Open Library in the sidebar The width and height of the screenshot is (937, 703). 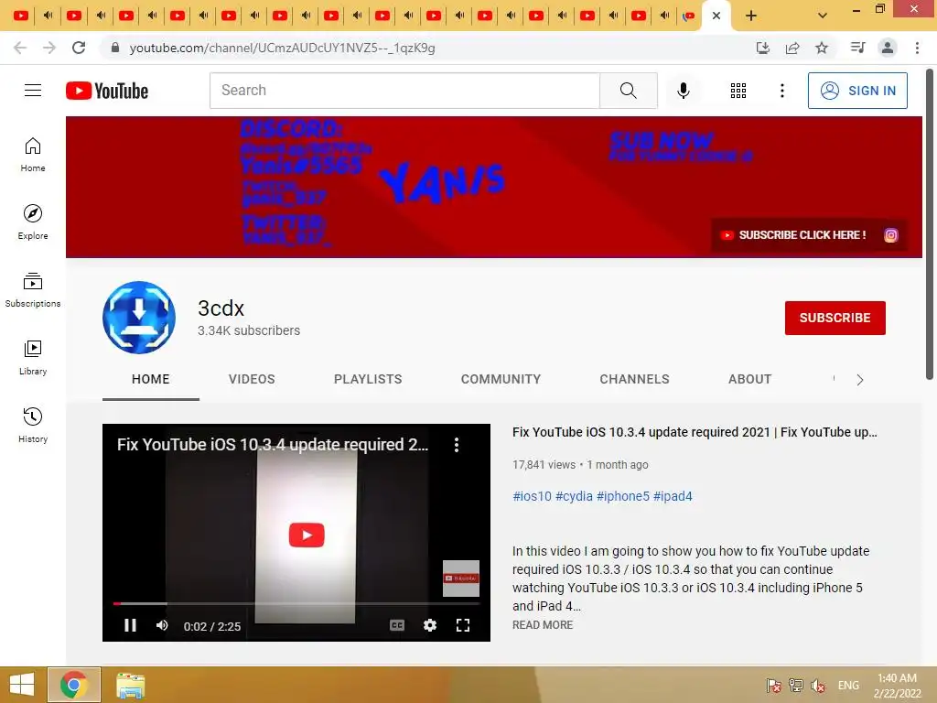33,358
